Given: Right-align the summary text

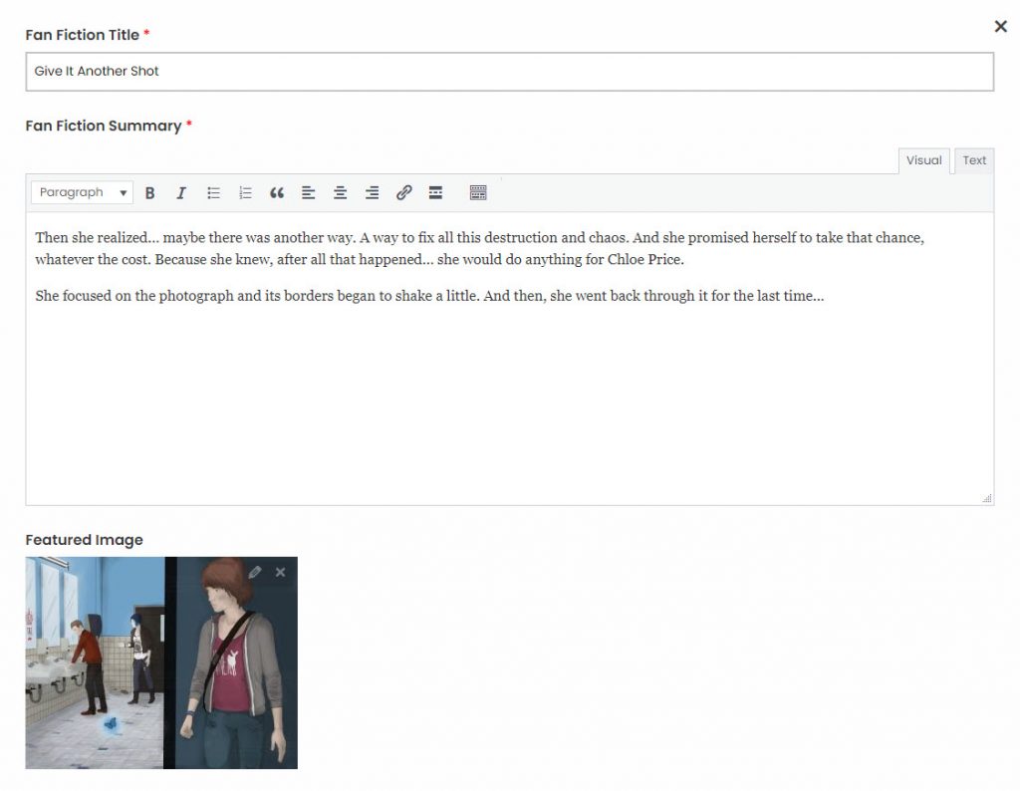Looking at the screenshot, I should (x=372, y=192).
